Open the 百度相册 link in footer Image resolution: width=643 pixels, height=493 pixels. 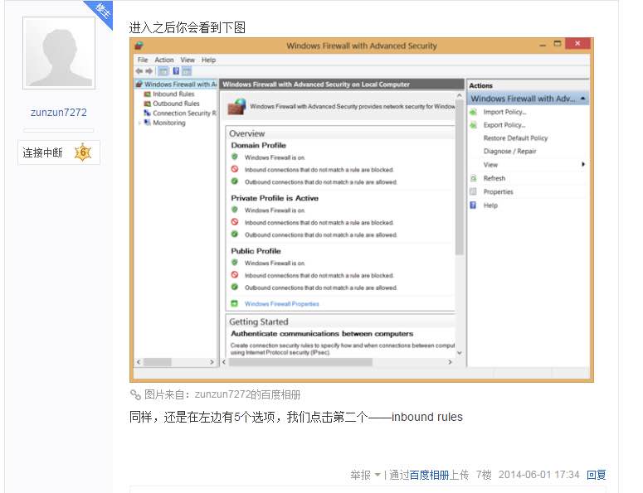click(429, 475)
